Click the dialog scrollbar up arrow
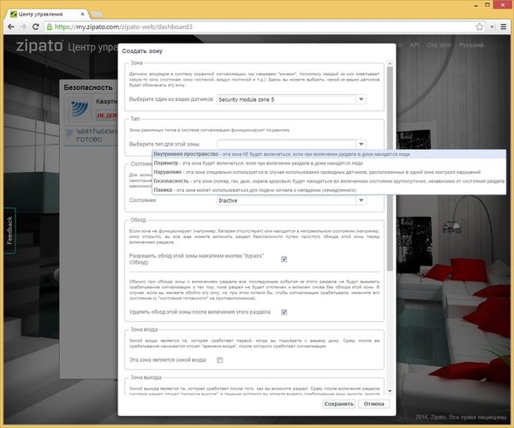The height and width of the screenshot is (428, 514). point(390,63)
